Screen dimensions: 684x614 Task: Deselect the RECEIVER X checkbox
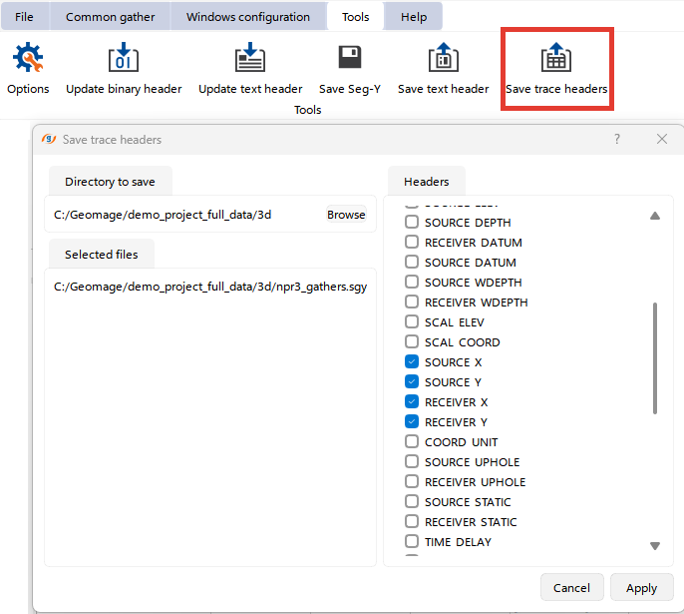click(x=412, y=401)
